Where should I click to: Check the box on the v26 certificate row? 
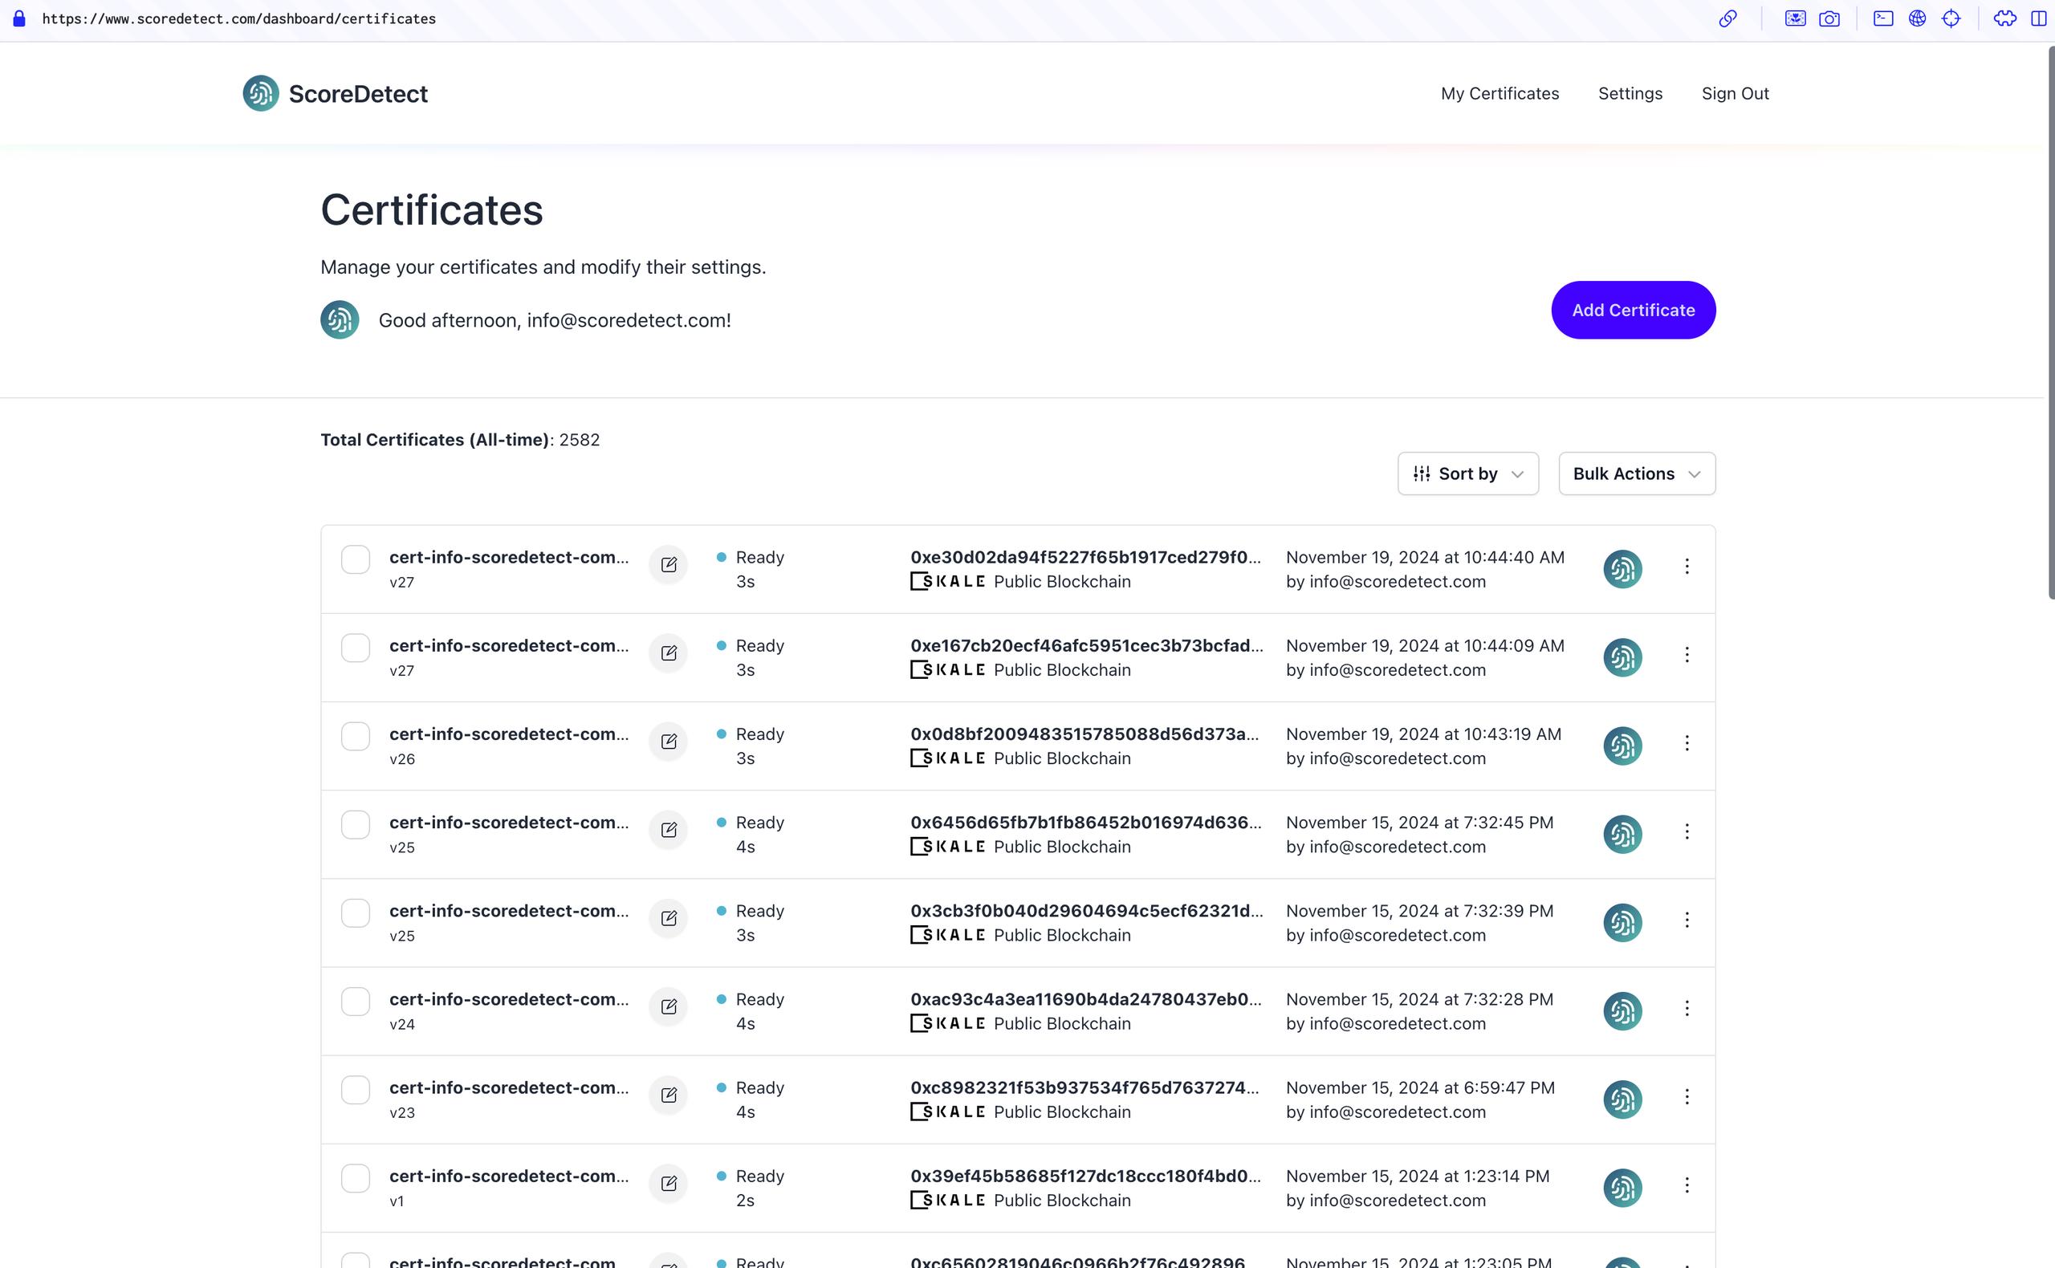355,736
